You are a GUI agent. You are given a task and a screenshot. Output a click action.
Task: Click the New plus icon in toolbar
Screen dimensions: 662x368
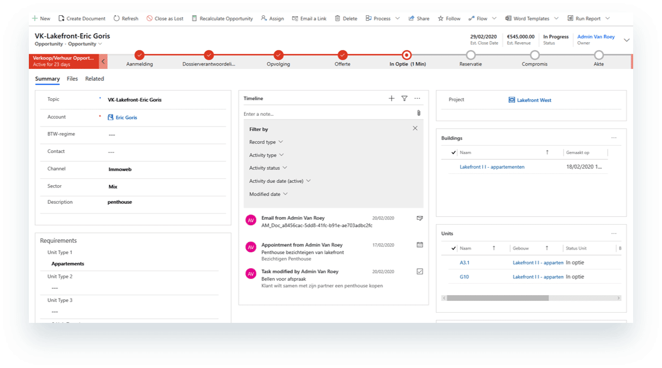point(35,19)
